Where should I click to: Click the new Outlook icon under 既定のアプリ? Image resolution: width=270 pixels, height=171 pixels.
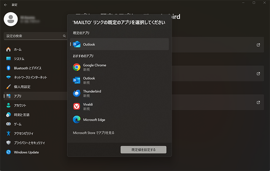point(76,44)
